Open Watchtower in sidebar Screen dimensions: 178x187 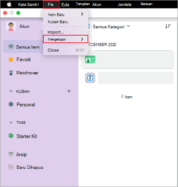[27, 73]
